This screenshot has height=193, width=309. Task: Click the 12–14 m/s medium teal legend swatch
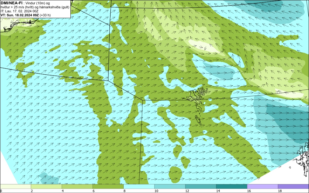pos(201,186)
